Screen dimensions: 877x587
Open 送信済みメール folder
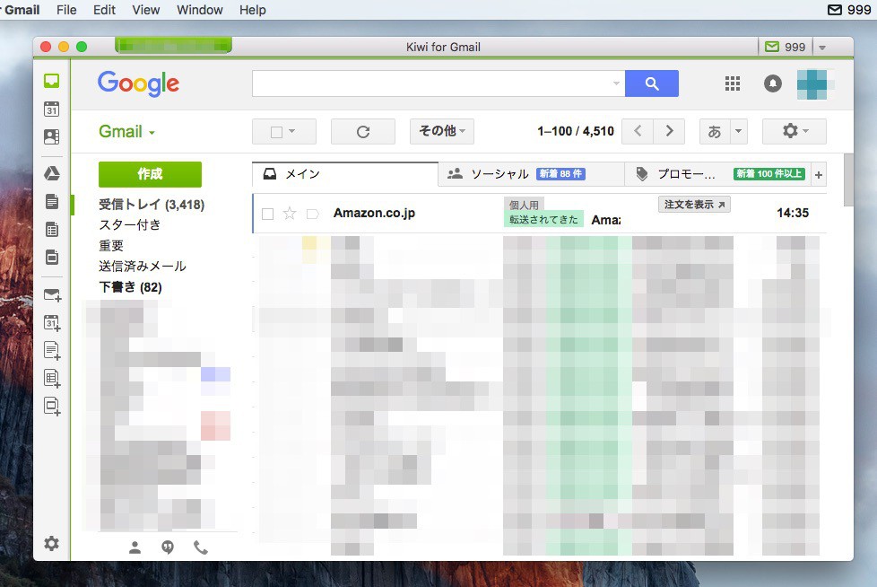(x=142, y=267)
